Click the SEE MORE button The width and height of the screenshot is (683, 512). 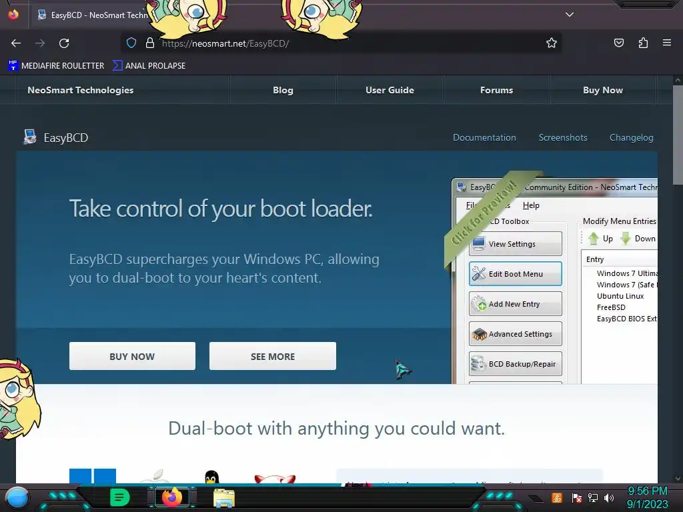coord(273,356)
